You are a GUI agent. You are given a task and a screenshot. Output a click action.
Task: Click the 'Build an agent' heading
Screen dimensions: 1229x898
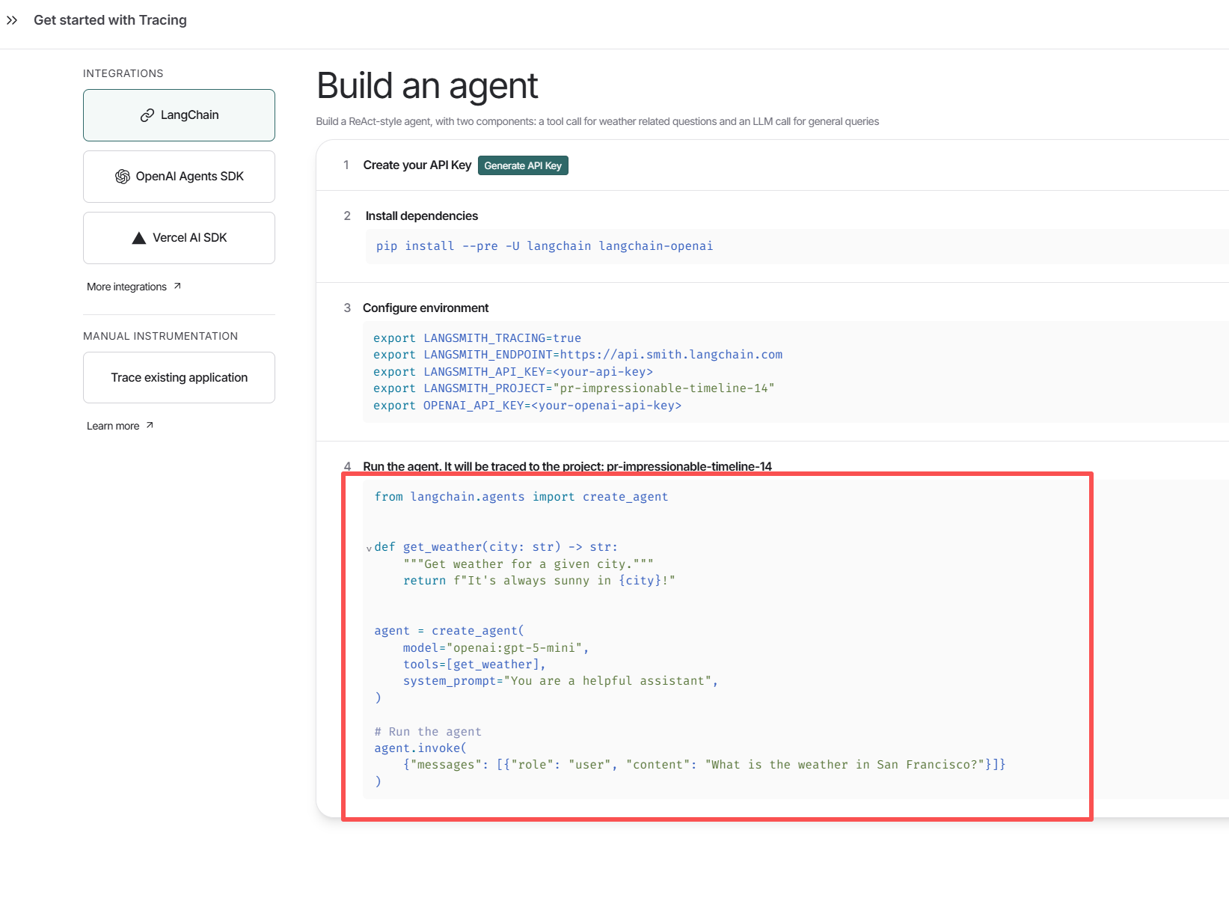tap(427, 85)
